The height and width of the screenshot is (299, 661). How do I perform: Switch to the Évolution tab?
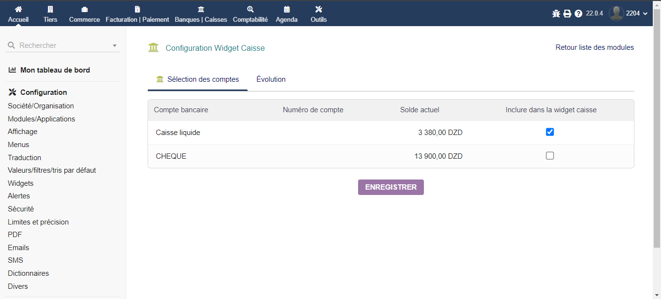270,79
